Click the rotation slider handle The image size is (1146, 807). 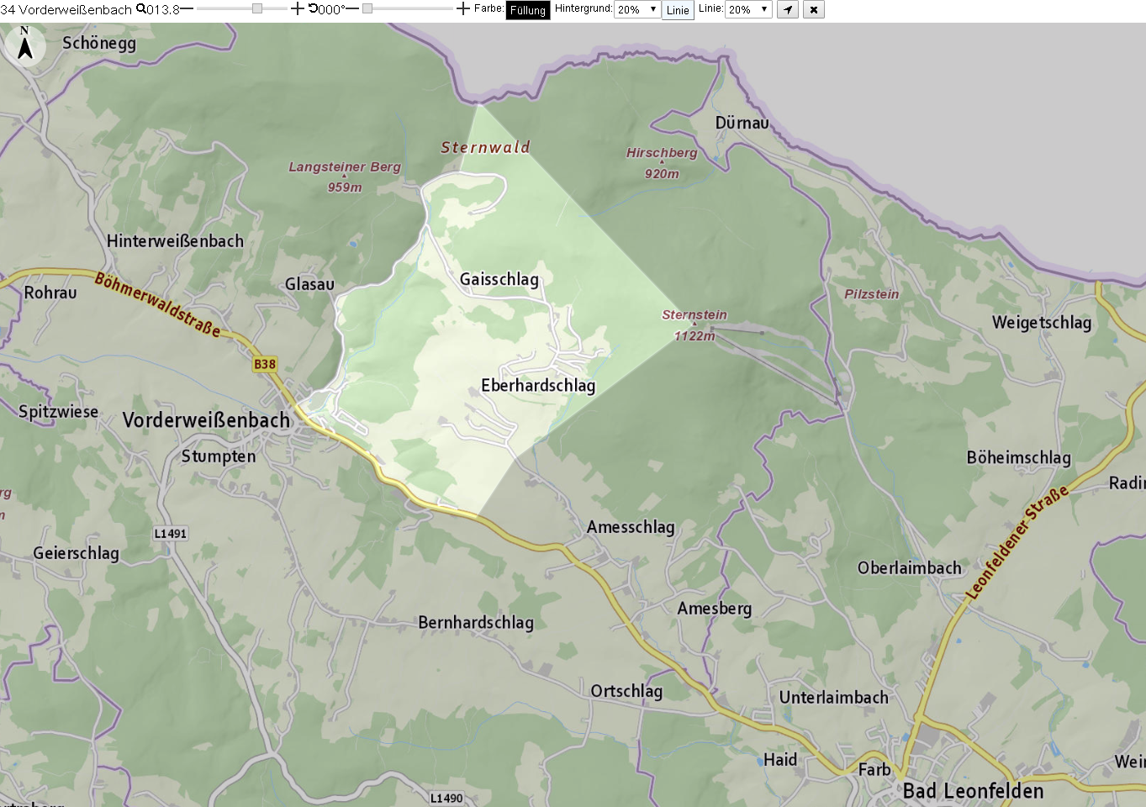[x=367, y=8]
